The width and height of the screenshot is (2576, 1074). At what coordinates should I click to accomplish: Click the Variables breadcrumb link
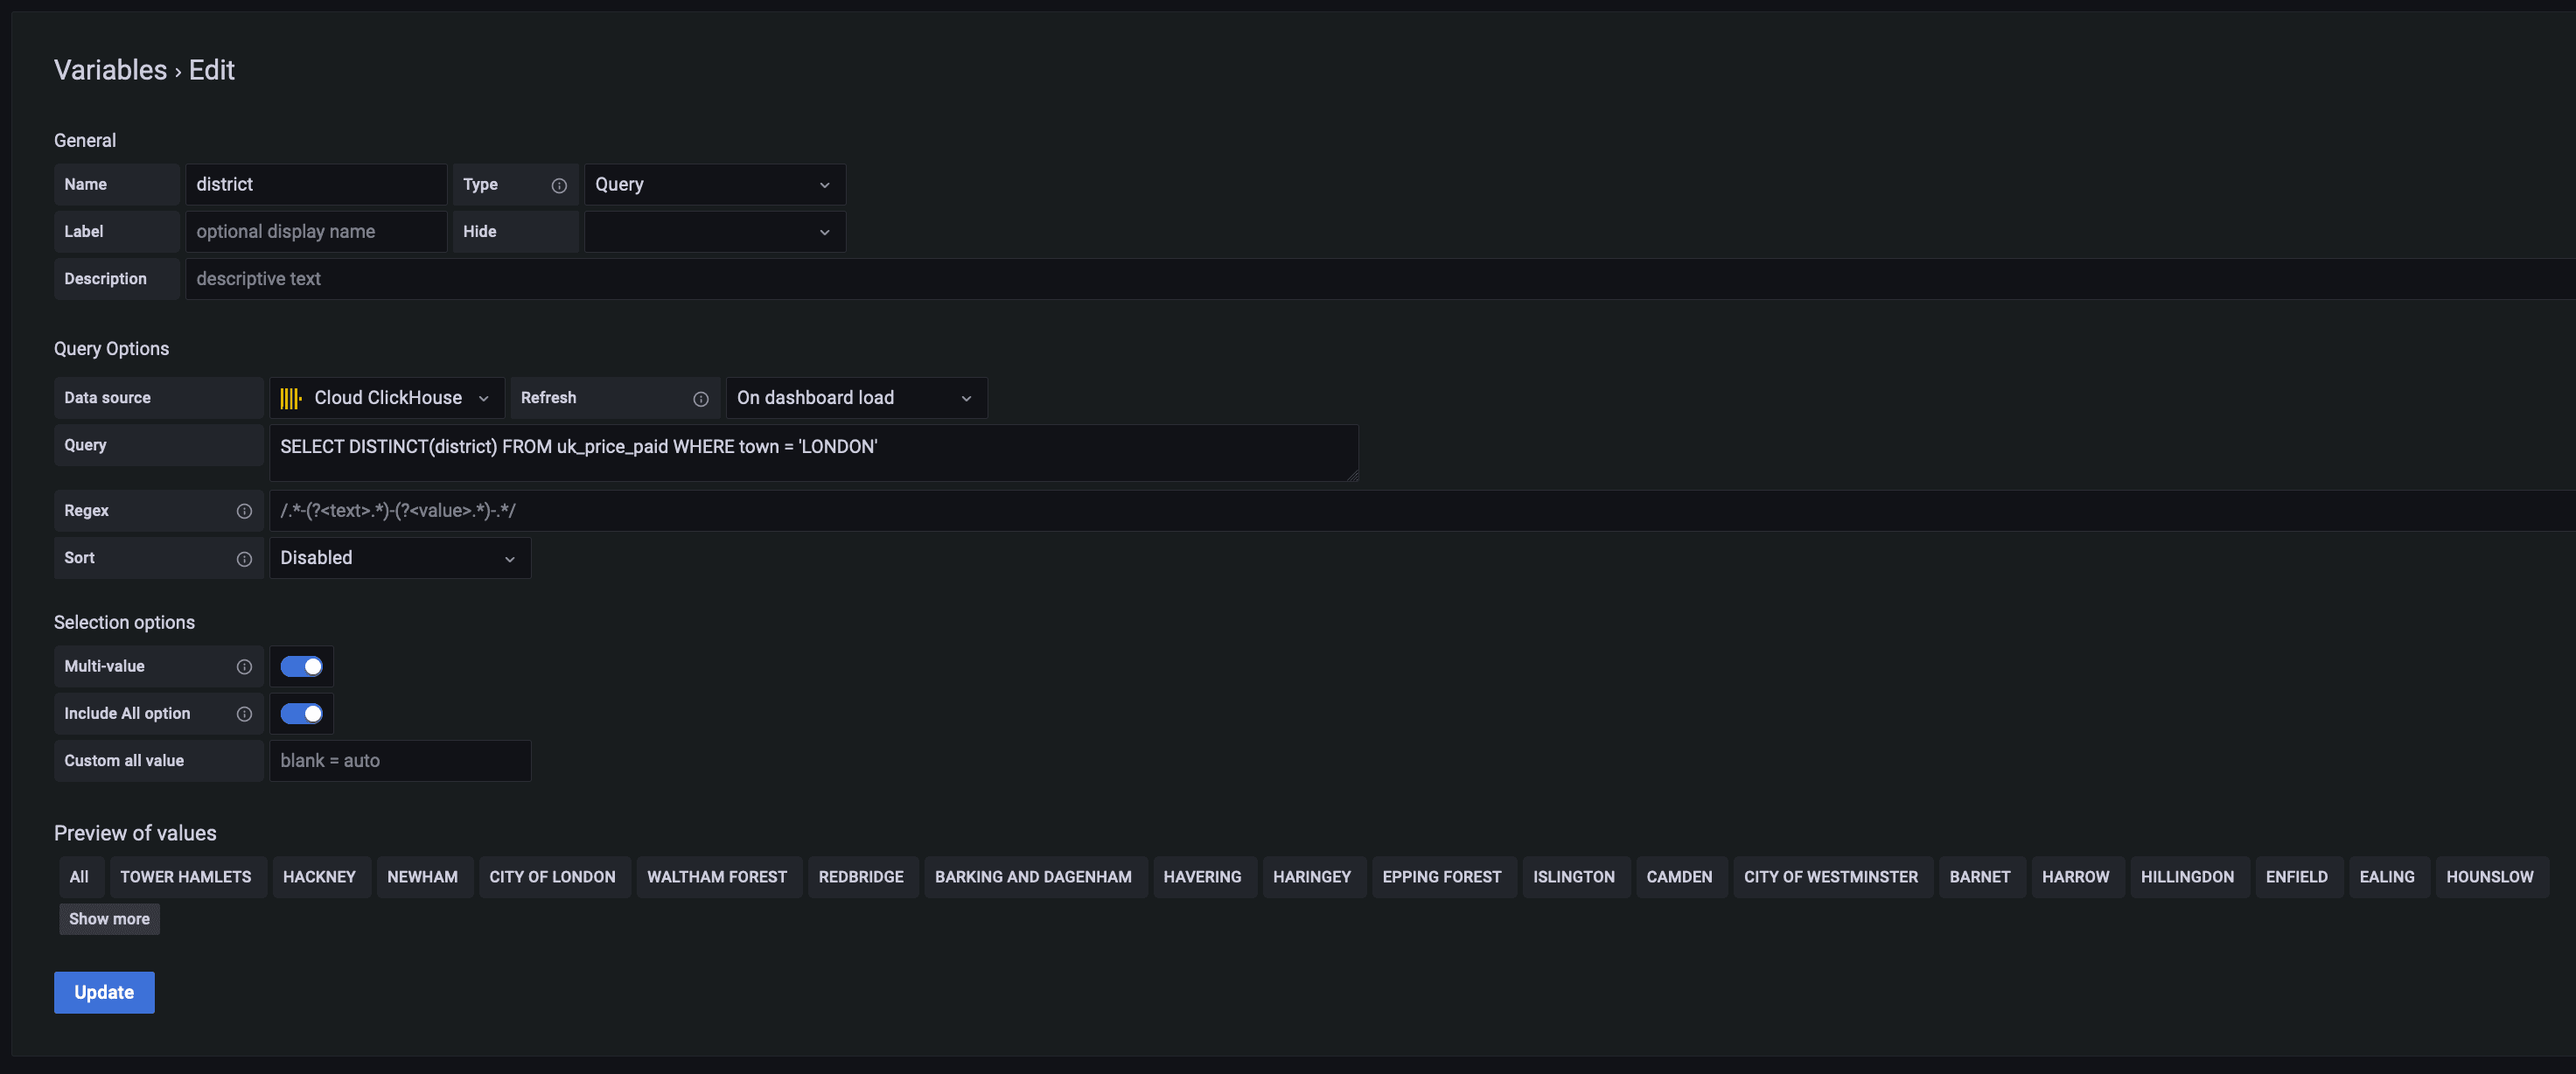click(110, 70)
